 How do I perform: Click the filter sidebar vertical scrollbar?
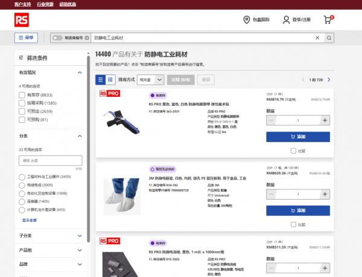(88, 148)
